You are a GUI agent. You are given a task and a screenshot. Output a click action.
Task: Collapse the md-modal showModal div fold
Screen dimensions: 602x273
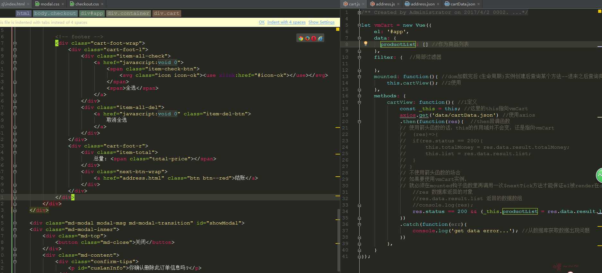[15, 223]
